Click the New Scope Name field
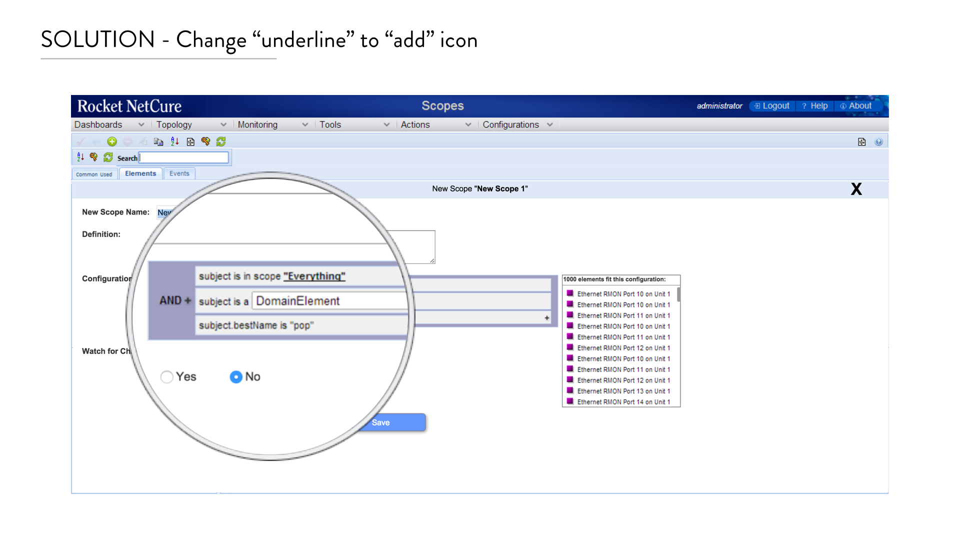 (164, 212)
